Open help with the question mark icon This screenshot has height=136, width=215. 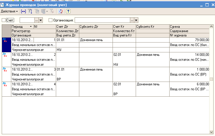(68, 11)
